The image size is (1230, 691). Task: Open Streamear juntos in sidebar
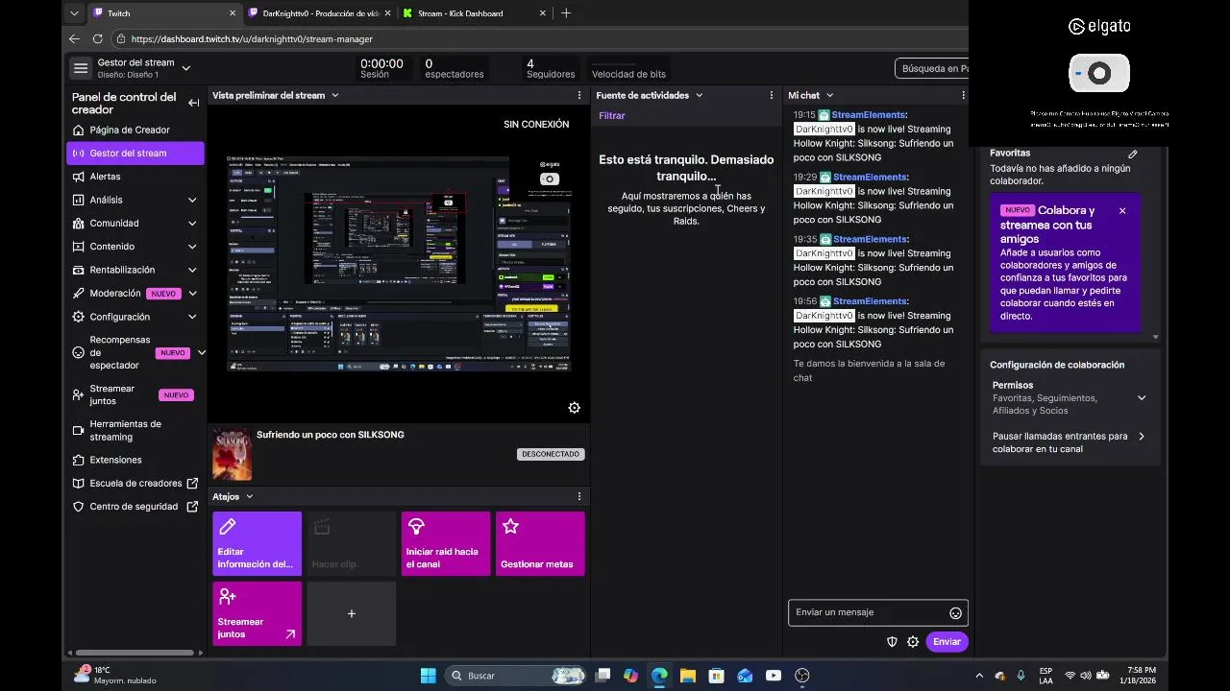tap(135, 395)
